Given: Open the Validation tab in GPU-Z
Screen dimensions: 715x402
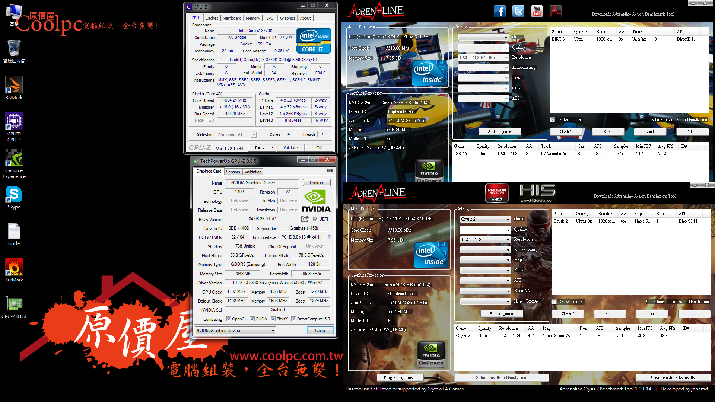Looking at the screenshot, I should [x=253, y=172].
